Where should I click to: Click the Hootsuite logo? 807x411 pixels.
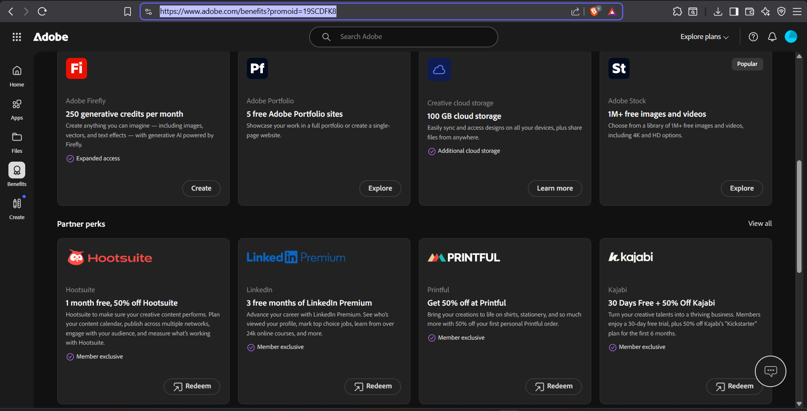[x=110, y=257]
